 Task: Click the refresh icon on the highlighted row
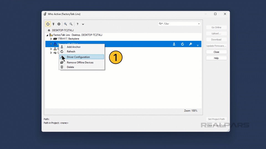pyautogui.click(x=182, y=44)
